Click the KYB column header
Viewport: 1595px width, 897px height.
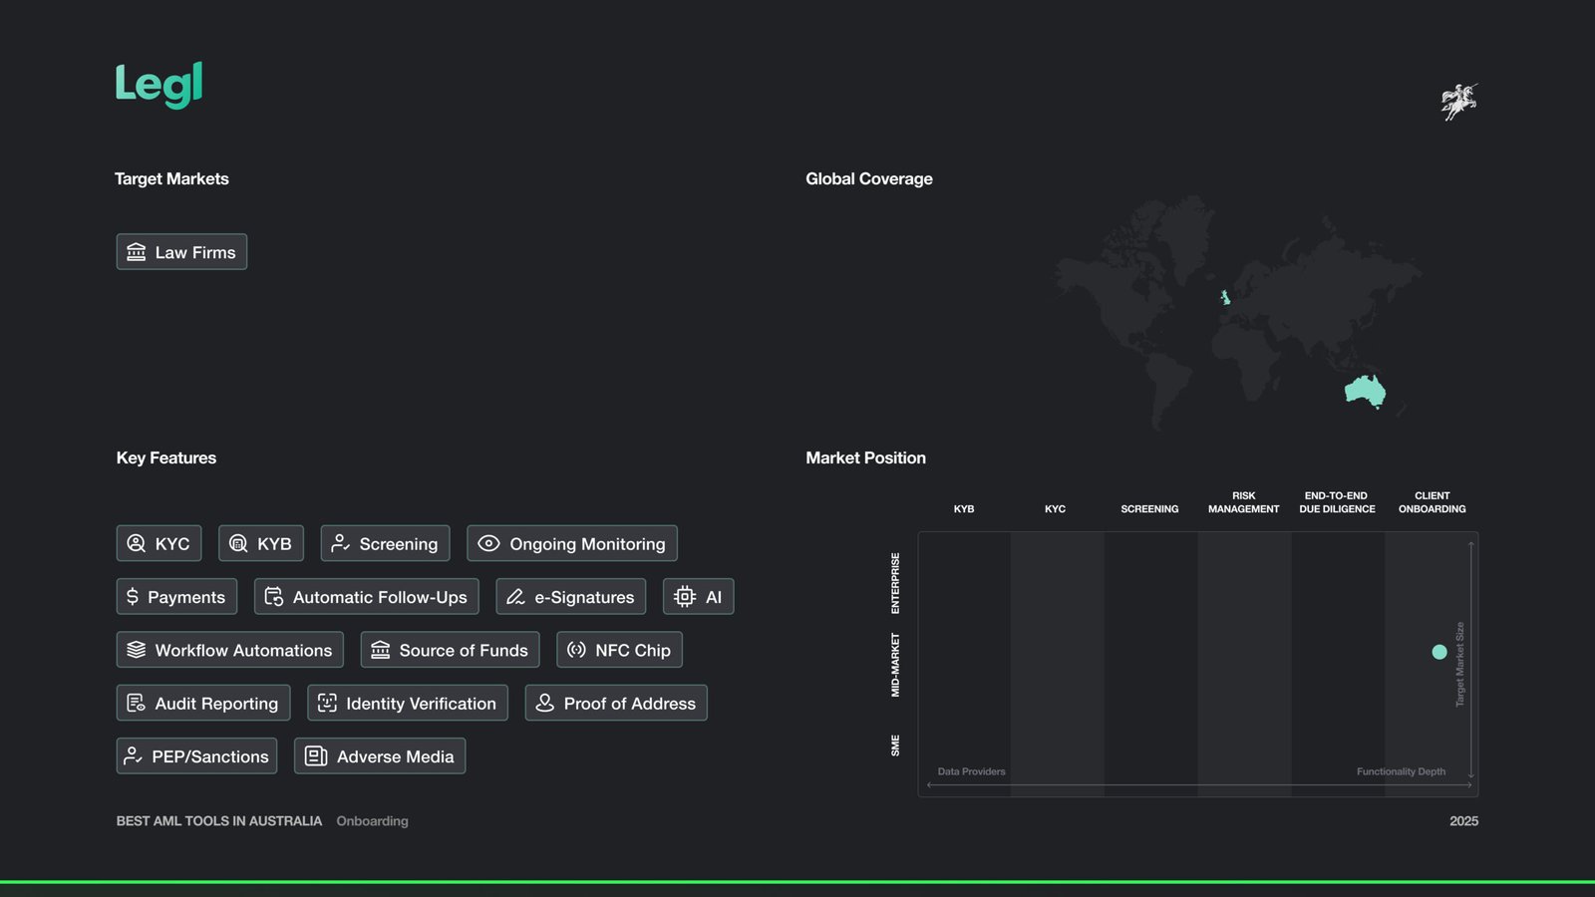[964, 509]
